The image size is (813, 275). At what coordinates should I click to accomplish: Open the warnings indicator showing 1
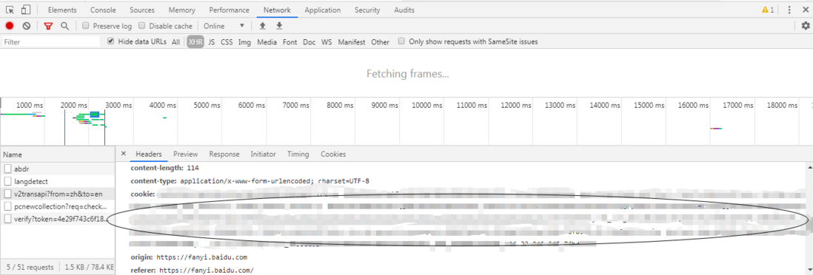767,10
